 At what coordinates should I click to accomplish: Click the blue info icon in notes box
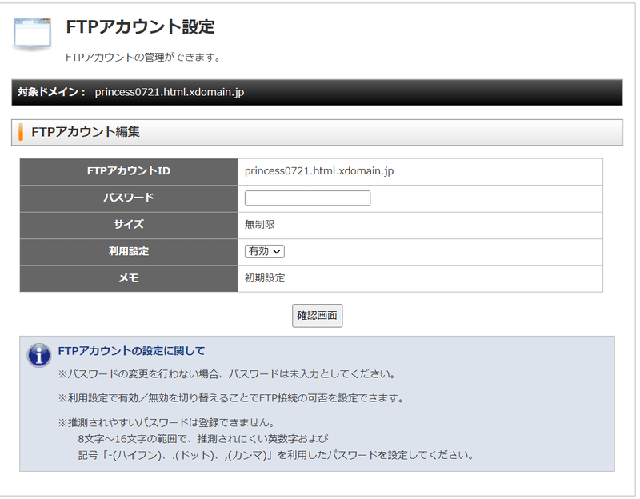[38, 355]
